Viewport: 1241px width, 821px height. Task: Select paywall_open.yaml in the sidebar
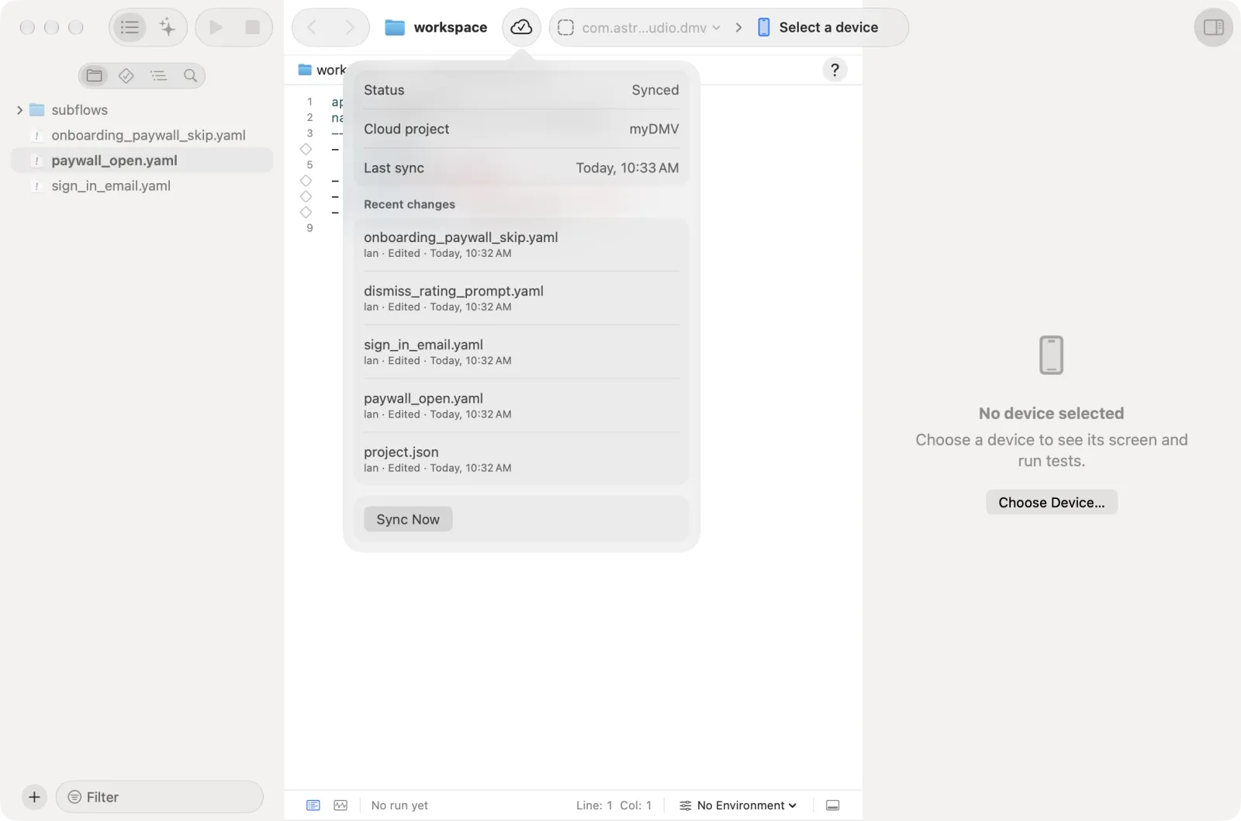click(x=142, y=161)
